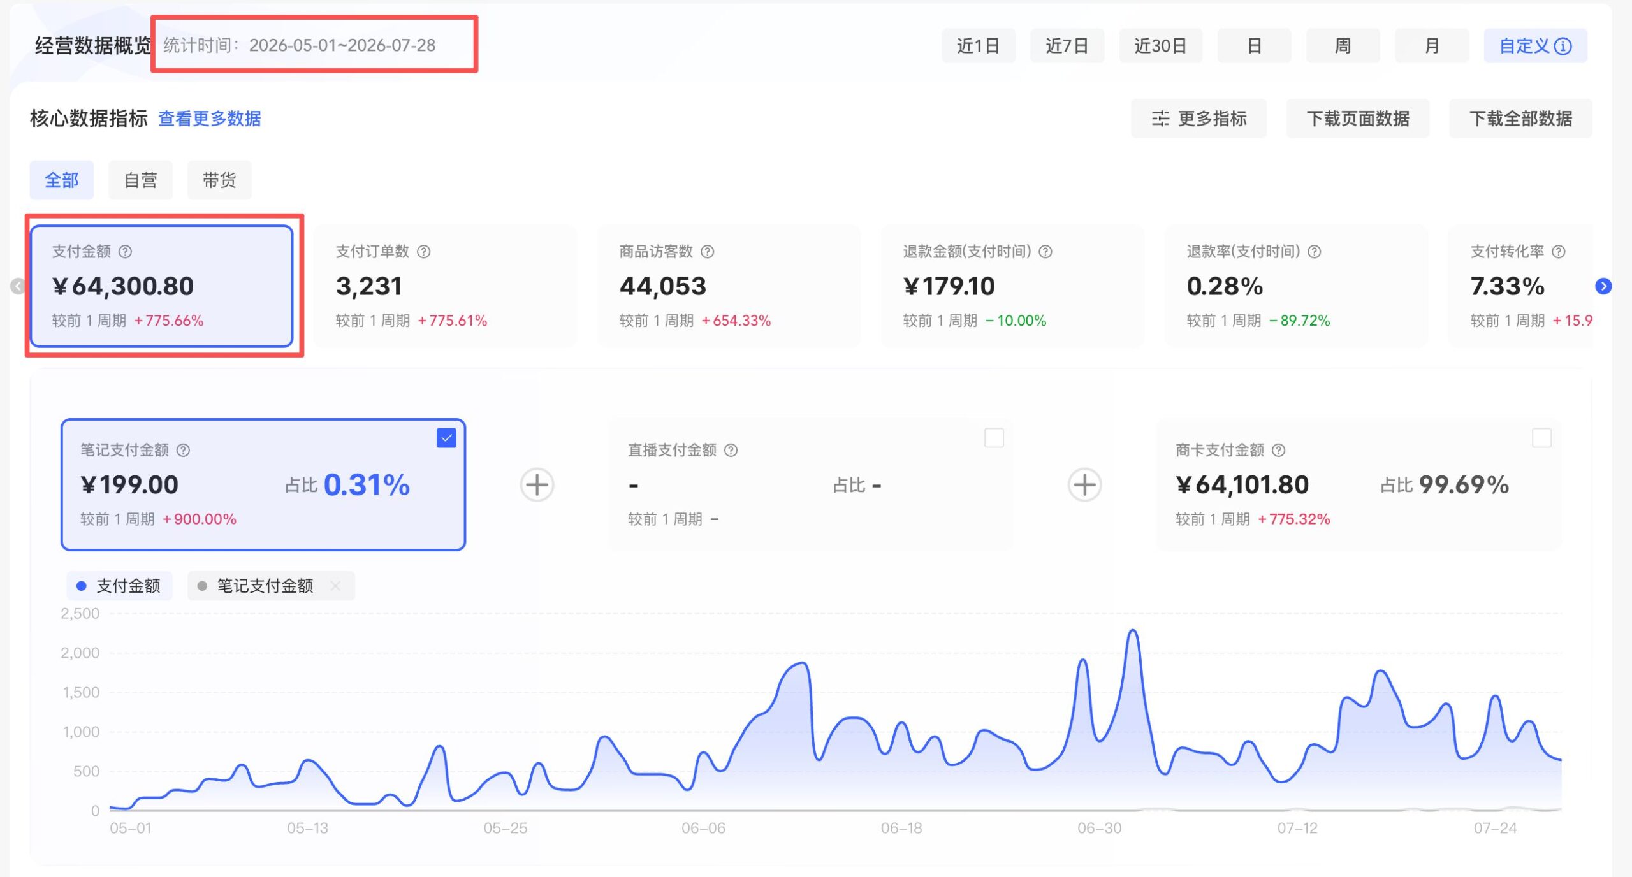Click help icon next to 支付金额 card
The width and height of the screenshot is (1632, 877).
126,252
